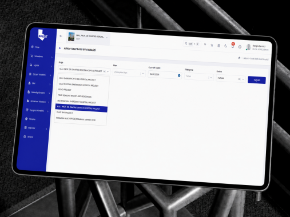Viewport: 290px width, 217px height.
Task: Toggle dark mode with the moon icon
Action: pyautogui.click(x=226, y=46)
